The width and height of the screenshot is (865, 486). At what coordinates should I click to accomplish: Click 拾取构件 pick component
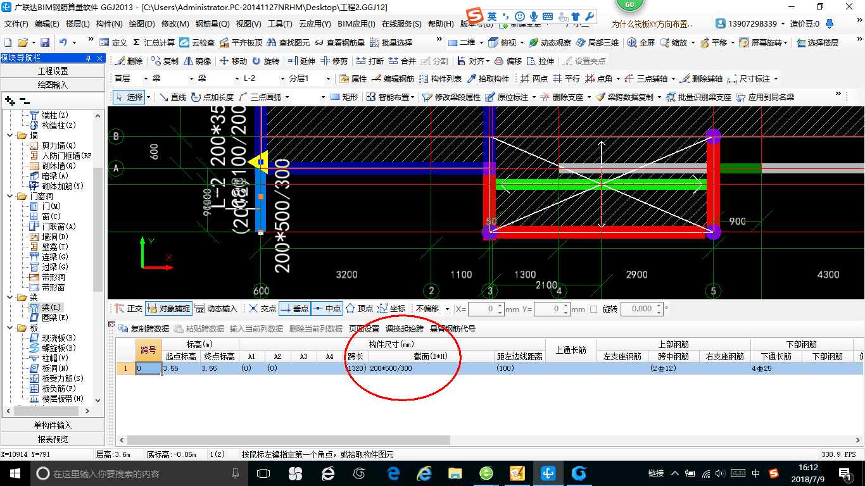[x=488, y=79]
